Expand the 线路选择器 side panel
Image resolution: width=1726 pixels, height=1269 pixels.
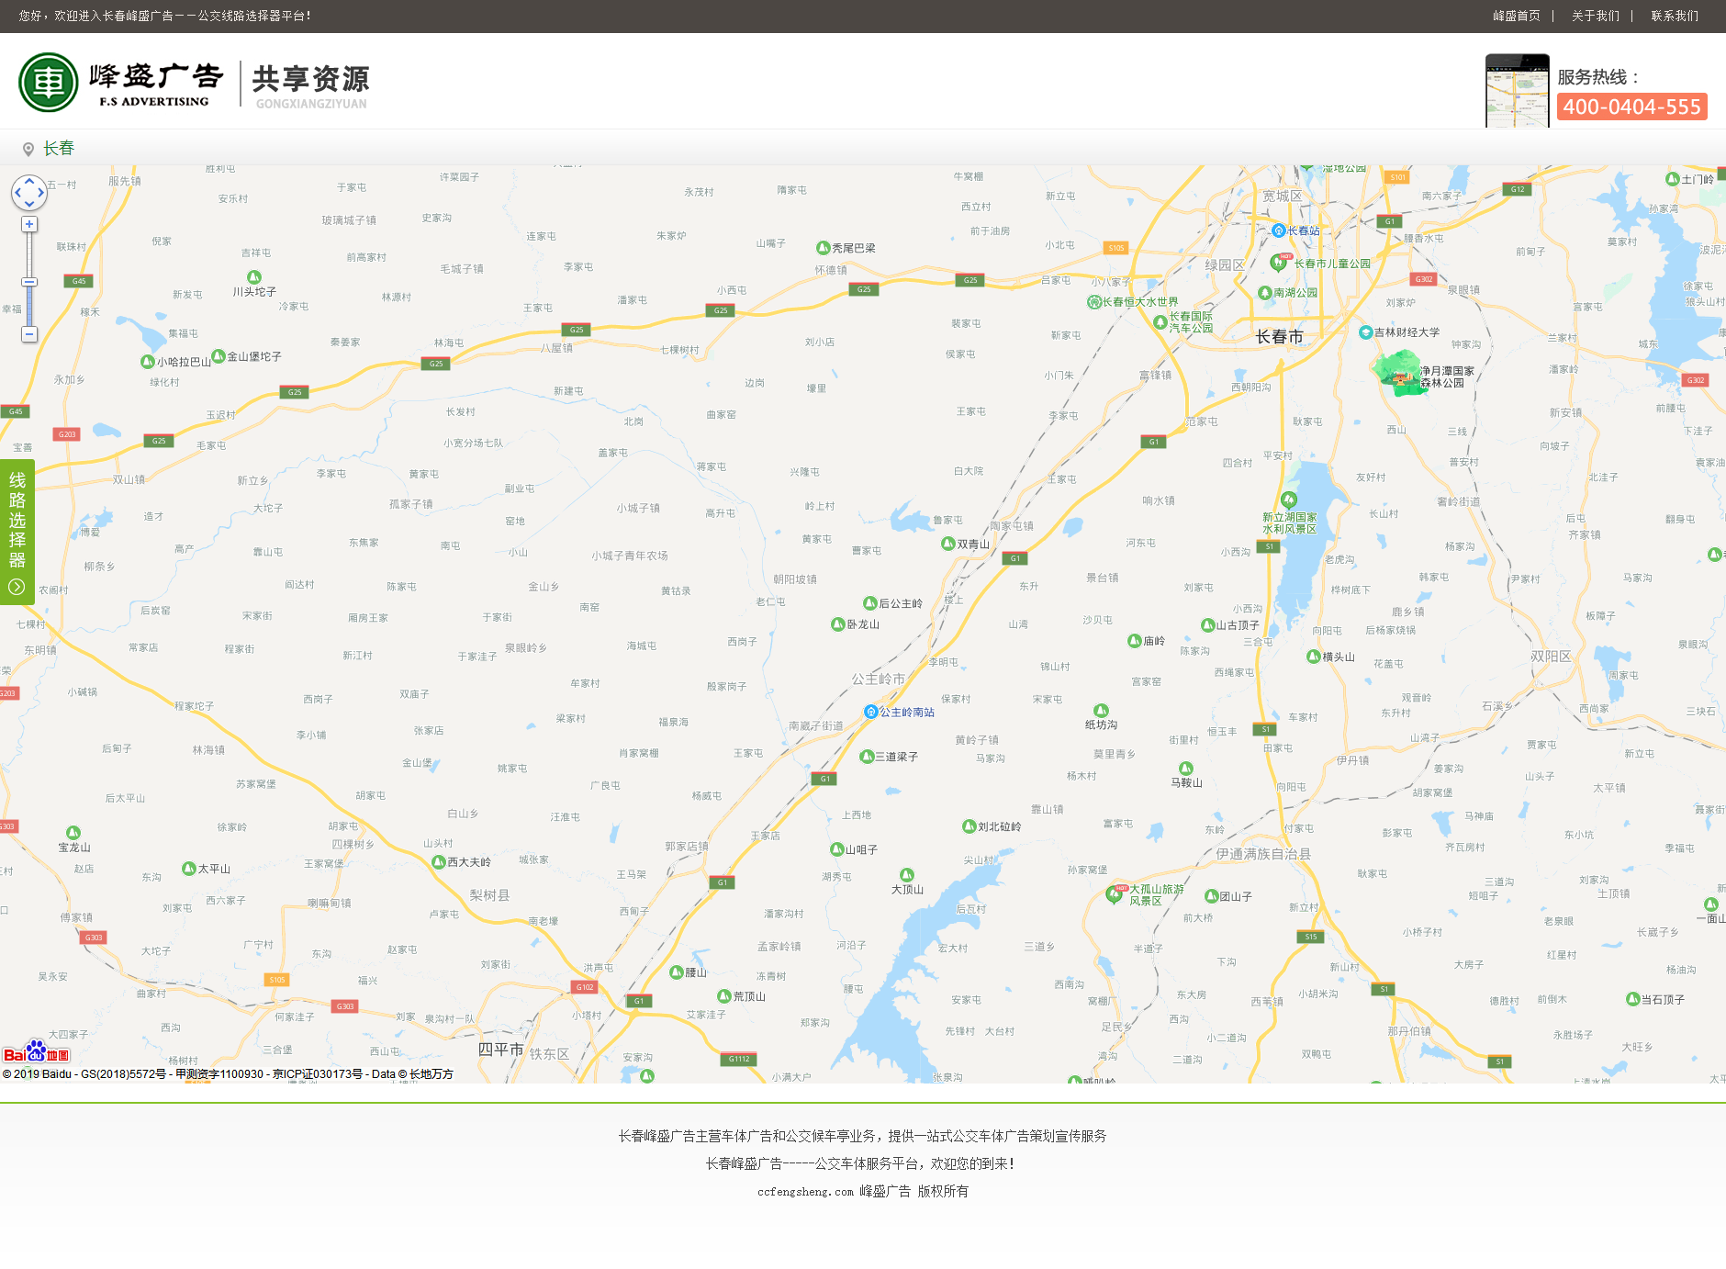(x=17, y=532)
